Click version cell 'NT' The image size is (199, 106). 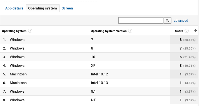(93, 100)
